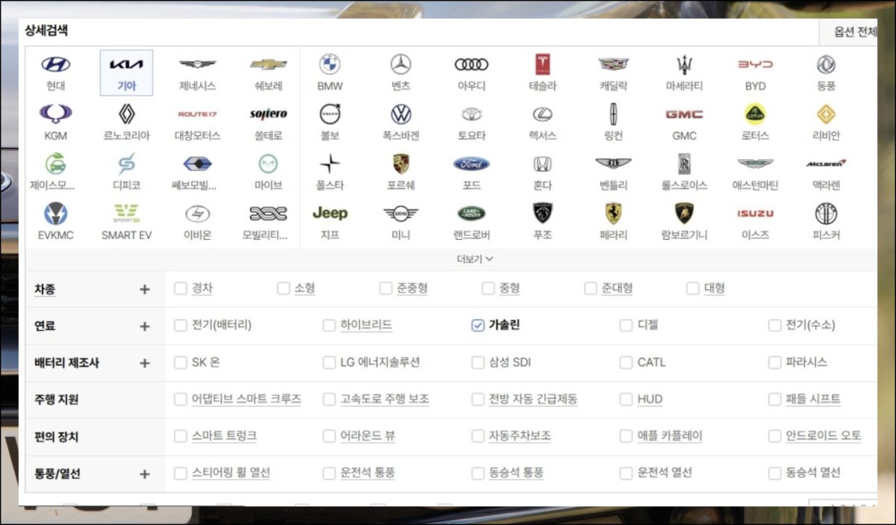
Task: Pick the Rolls-Royce (롤스로이스) brand icon
Action: [x=685, y=164]
